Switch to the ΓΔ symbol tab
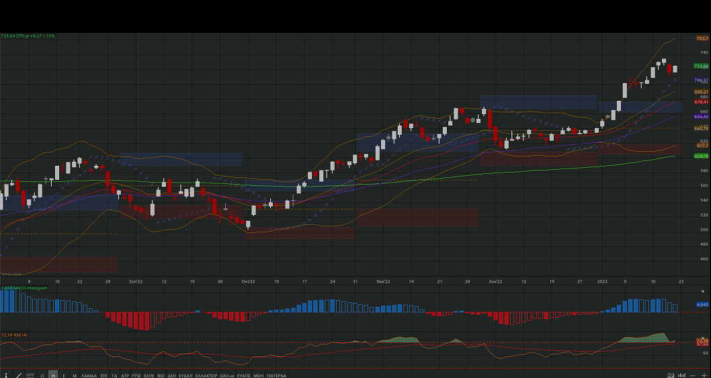The height and width of the screenshot is (378, 711). [115, 376]
